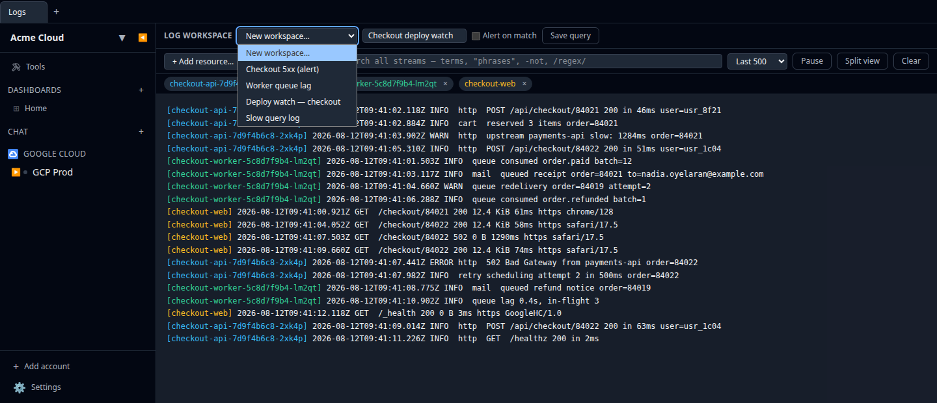
Task: Click Add account in sidebar
Action: 42,367
